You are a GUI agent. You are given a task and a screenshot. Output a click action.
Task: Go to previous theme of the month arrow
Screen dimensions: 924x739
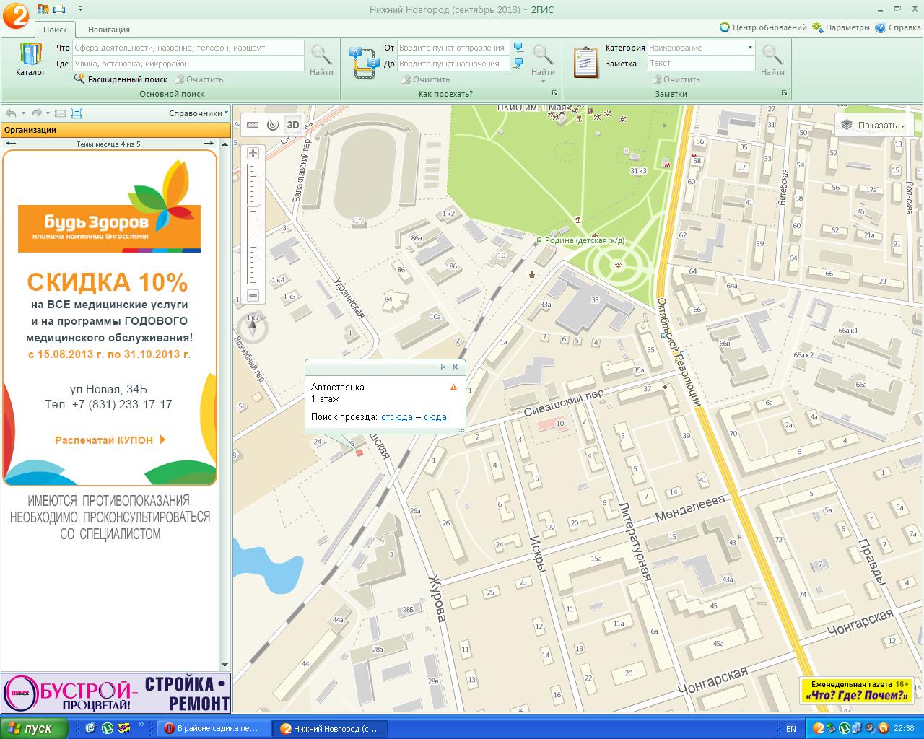(x=10, y=144)
